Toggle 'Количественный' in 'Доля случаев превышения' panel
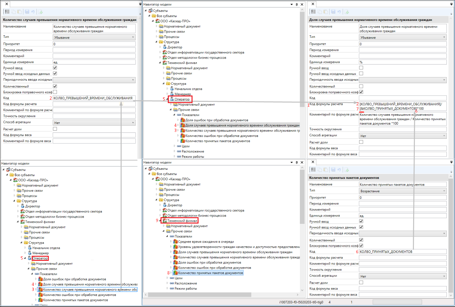The width and height of the screenshot is (455, 307). pyautogui.click(x=361, y=86)
